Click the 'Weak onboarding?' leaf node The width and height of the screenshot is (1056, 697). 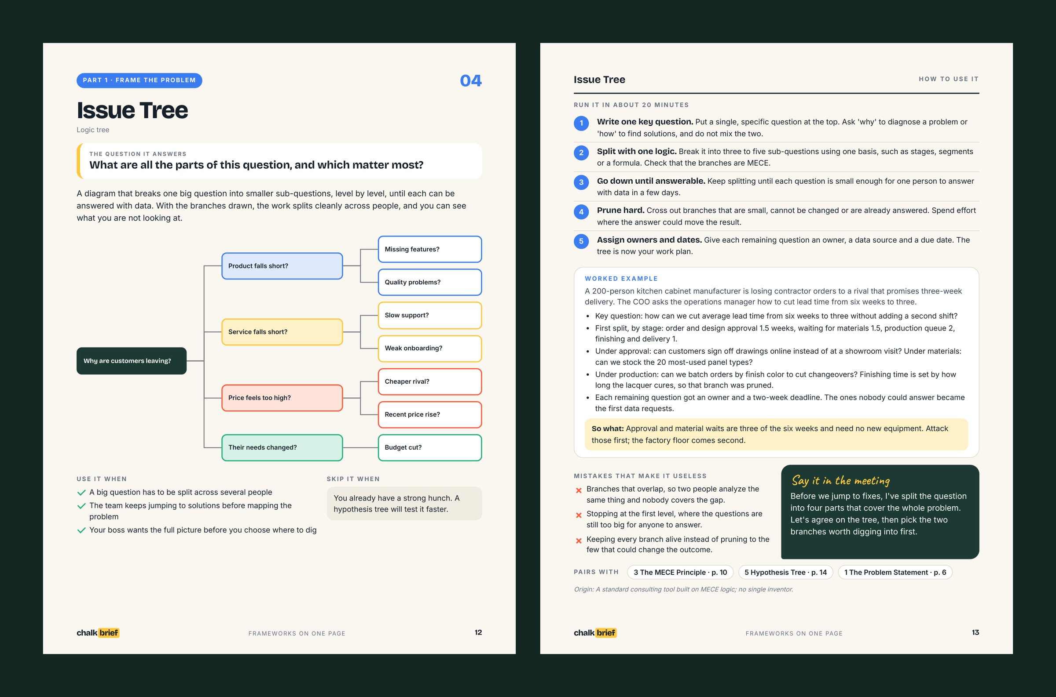point(430,348)
